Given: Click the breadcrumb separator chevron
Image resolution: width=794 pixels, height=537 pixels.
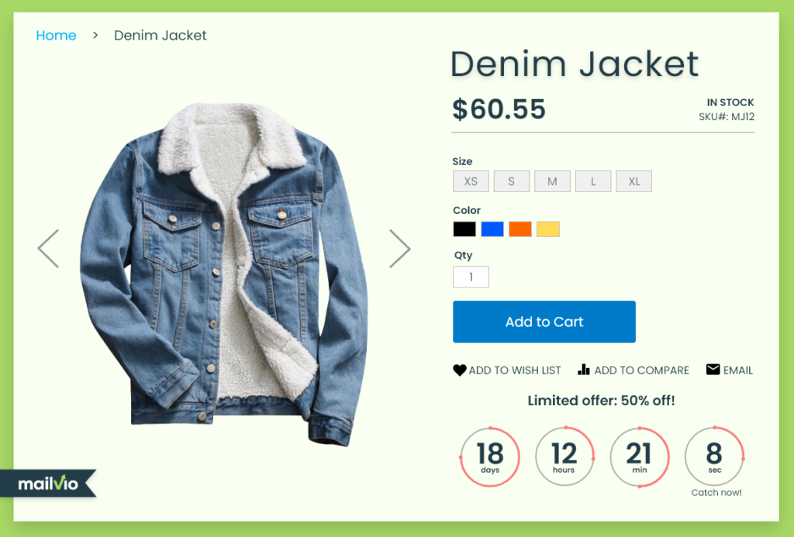Looking at the screenshot, I should tap(95, 36).
